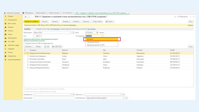This screenshot has width=199, height=112.
Task: Click into the Комментарий input field
Action: tap(54, 98)
